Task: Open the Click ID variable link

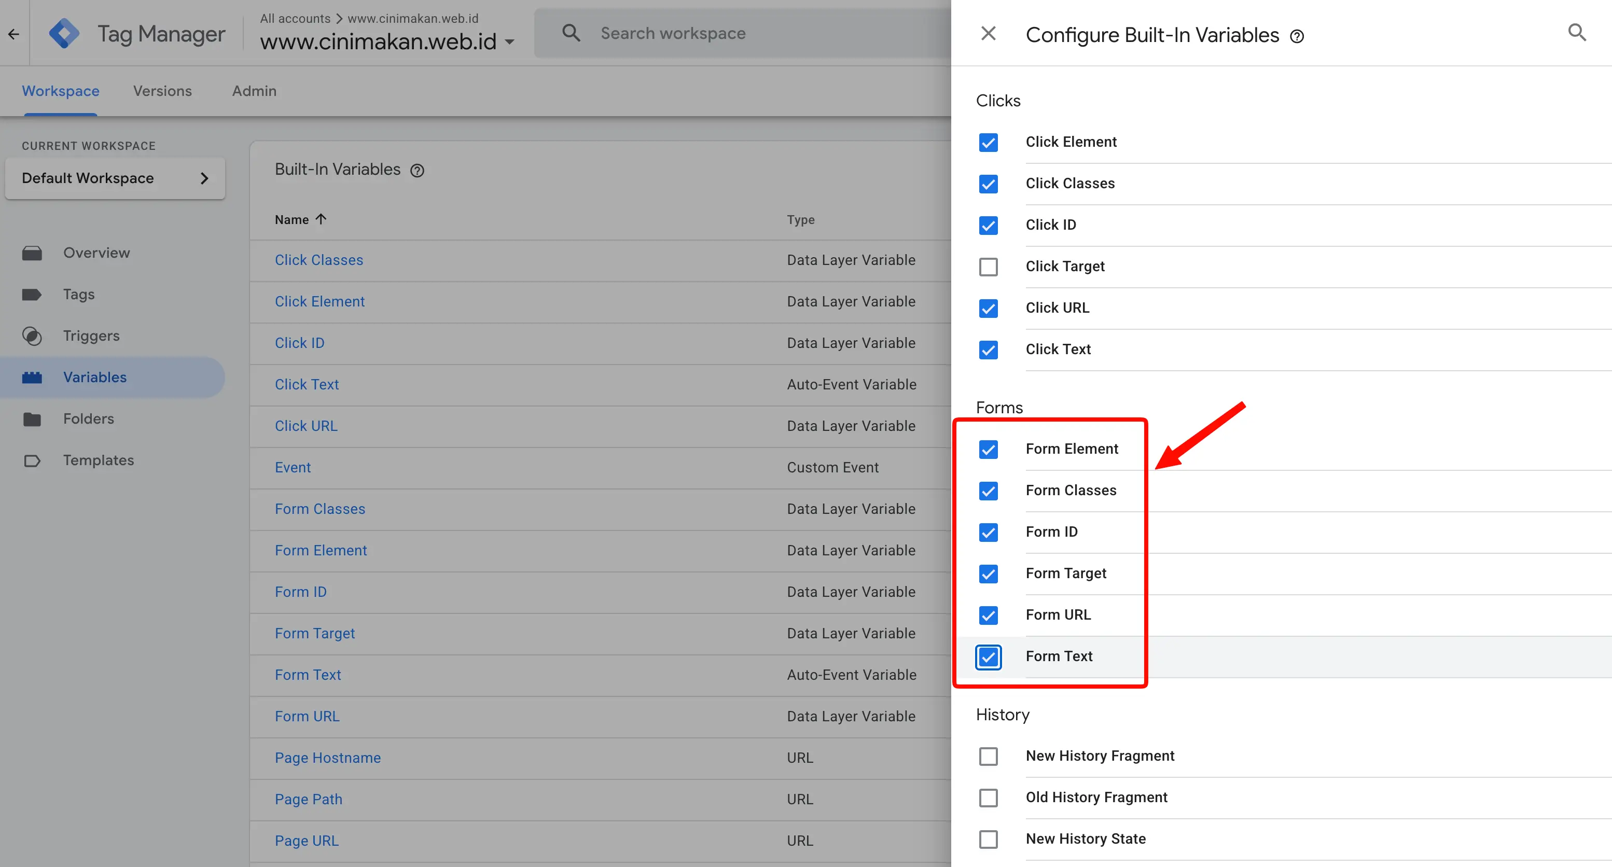Action: coord(299,343)
